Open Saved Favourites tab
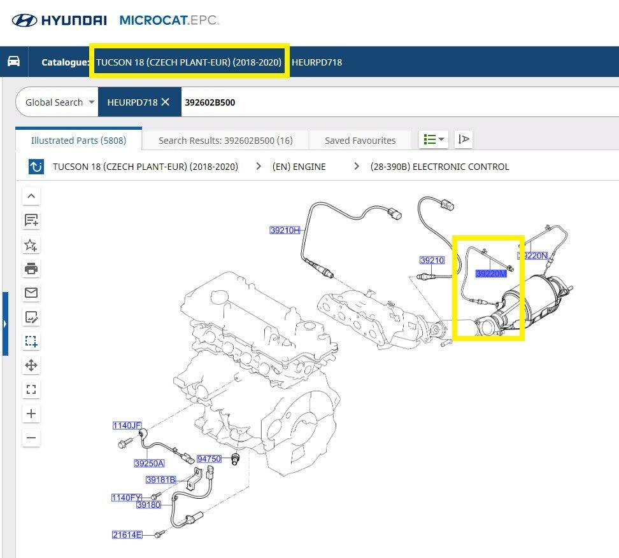Image resolution: width=619 pixels, height=558 pixels. [360, 141]
